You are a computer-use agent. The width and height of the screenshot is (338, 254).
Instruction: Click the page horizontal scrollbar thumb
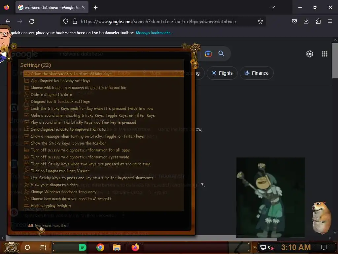(141, 238)
